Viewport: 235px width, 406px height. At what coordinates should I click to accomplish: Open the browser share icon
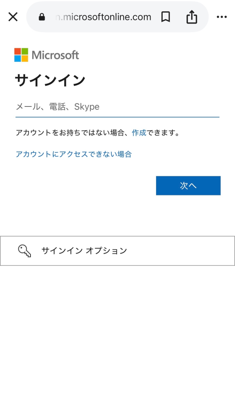(191, 17)
